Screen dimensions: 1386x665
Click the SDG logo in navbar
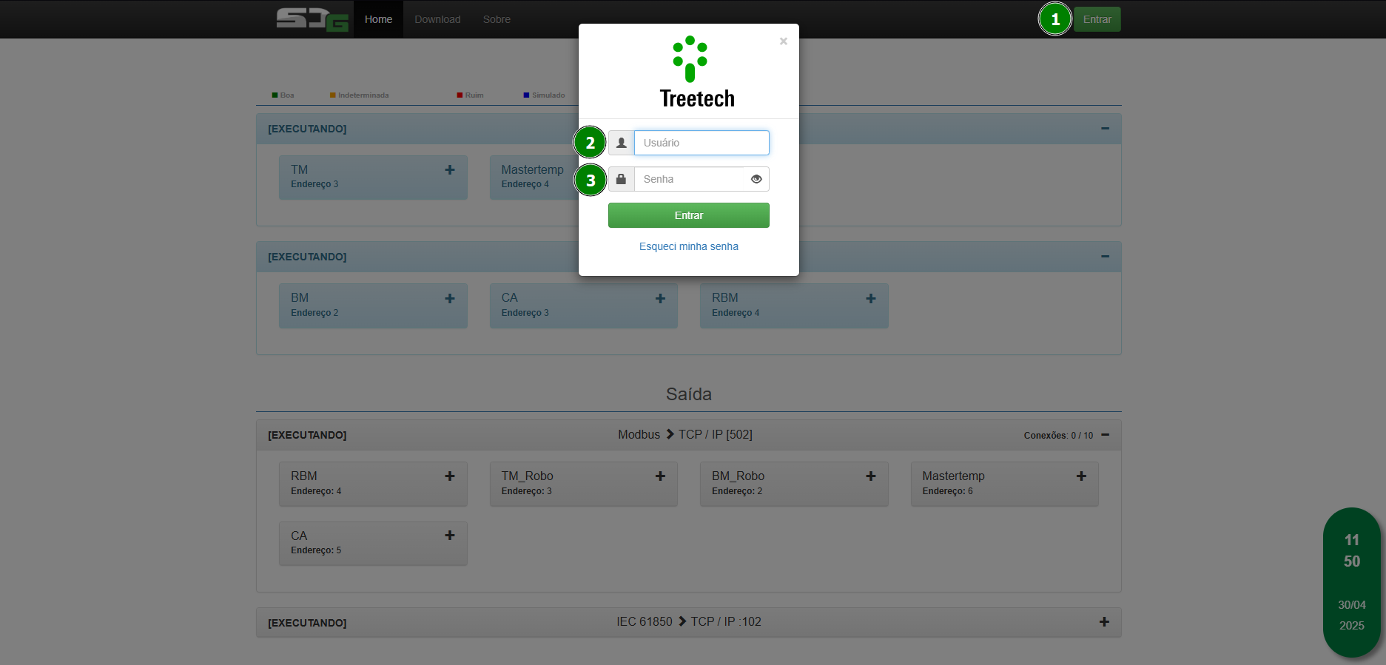(312, 19)
